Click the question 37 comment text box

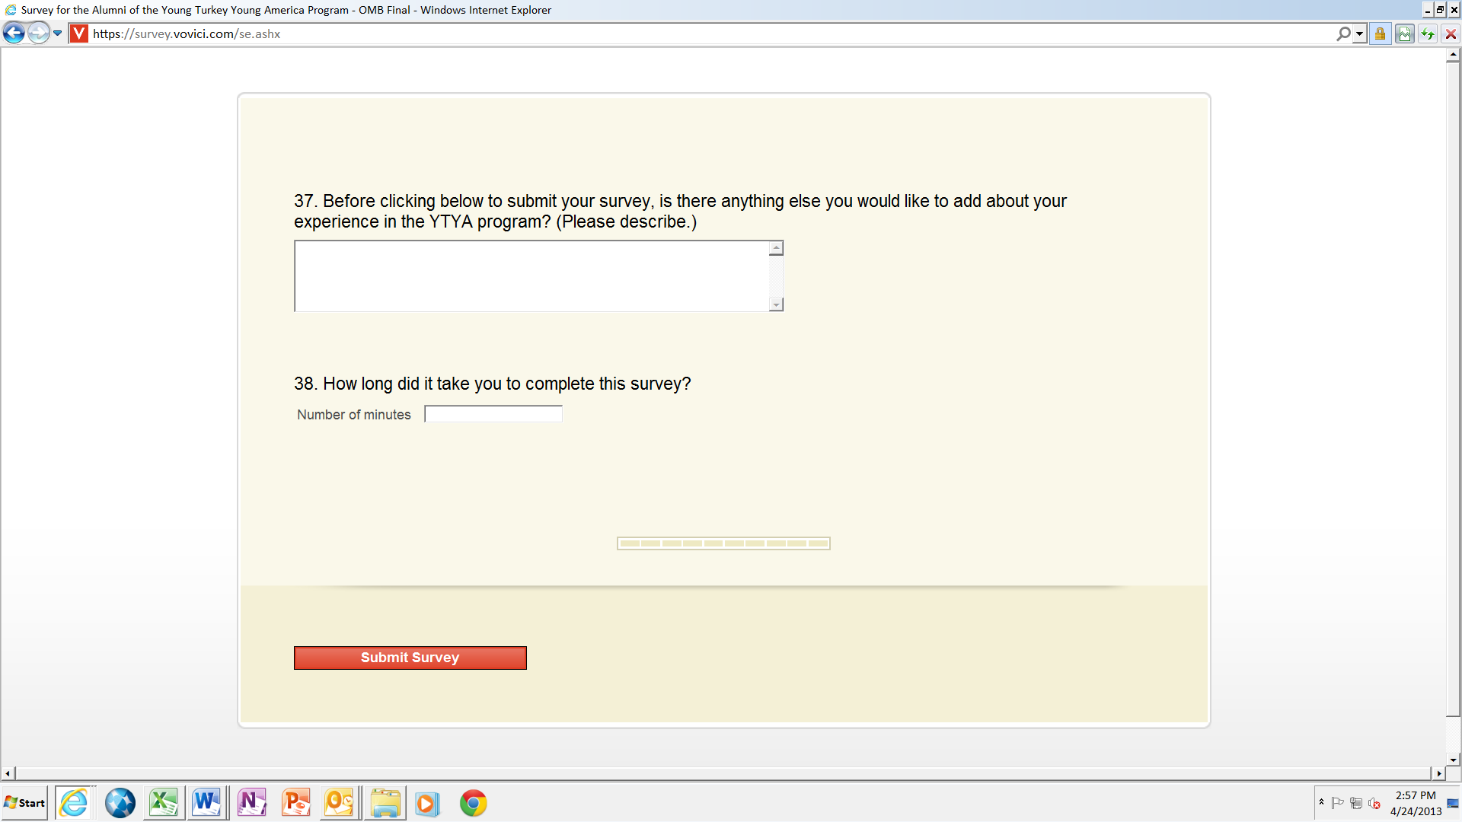pyautogui.click(x=531, y=276)
